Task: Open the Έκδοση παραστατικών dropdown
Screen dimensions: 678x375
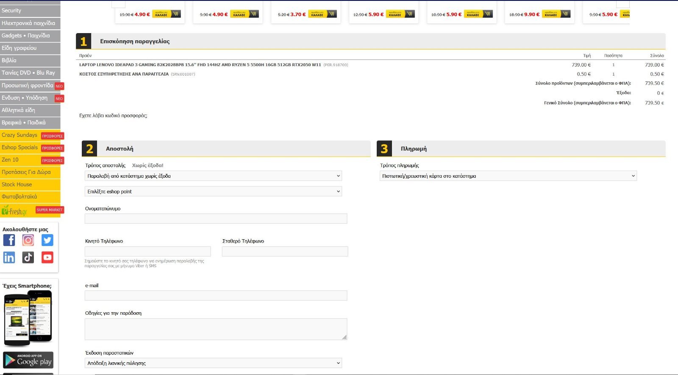Action: pos(213,363)
